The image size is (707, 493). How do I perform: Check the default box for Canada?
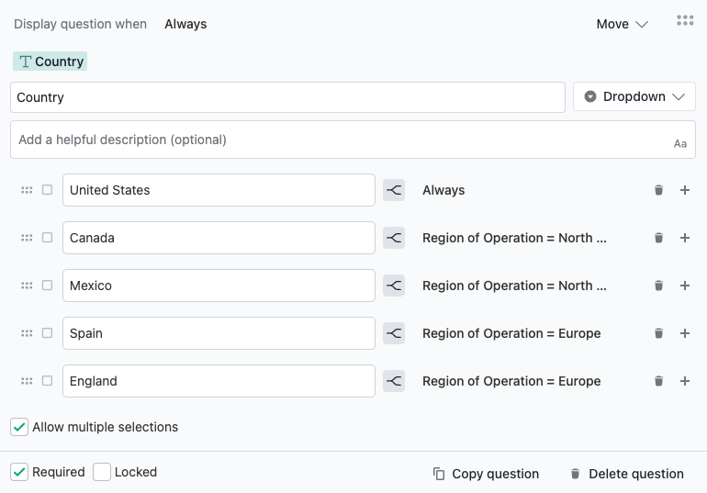click(x=47, y=238)
